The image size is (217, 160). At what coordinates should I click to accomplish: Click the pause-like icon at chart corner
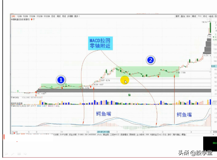pyautogui.click(x=210, y=20)
